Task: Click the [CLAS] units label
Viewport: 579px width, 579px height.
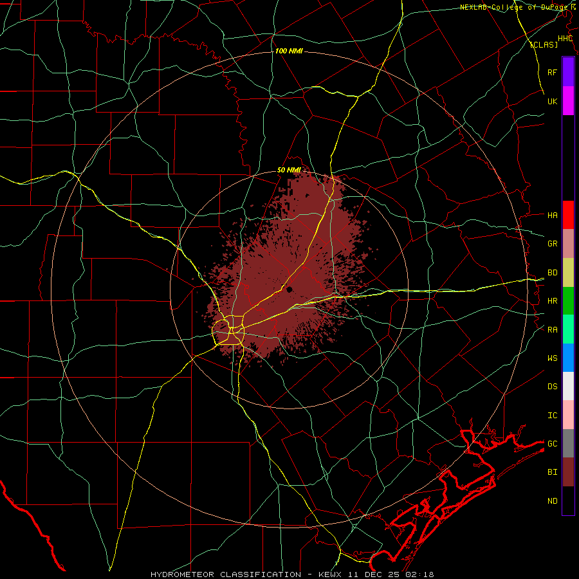Action: click(x=544, y=44)
